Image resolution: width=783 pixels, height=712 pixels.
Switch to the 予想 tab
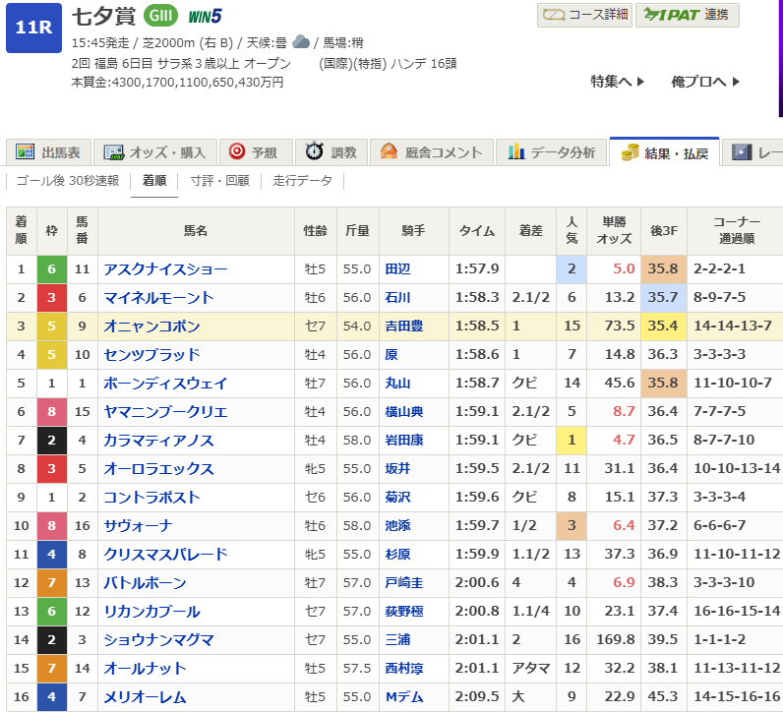[x=256, y=152]
